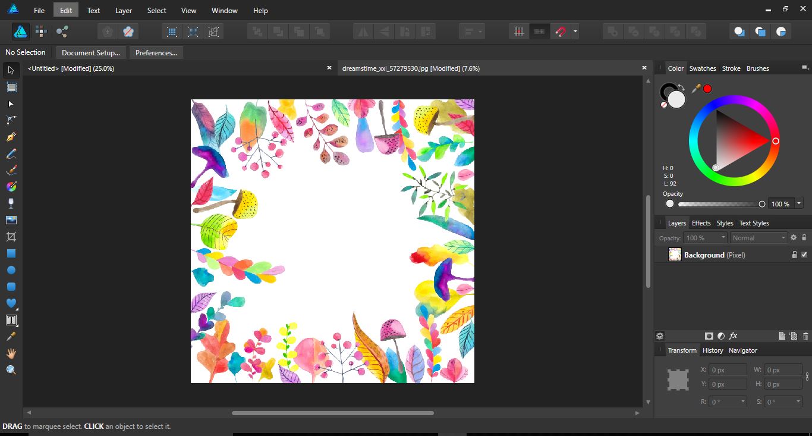Expand the snapping options dropdown arrow
This screenshot has height=436, width=812.
pos(574,31)
